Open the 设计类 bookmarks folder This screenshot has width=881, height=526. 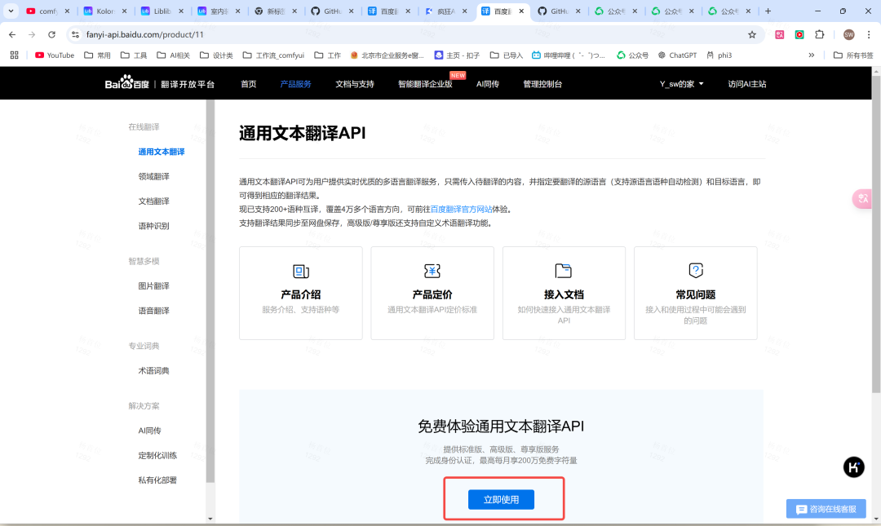pos(216,55)
